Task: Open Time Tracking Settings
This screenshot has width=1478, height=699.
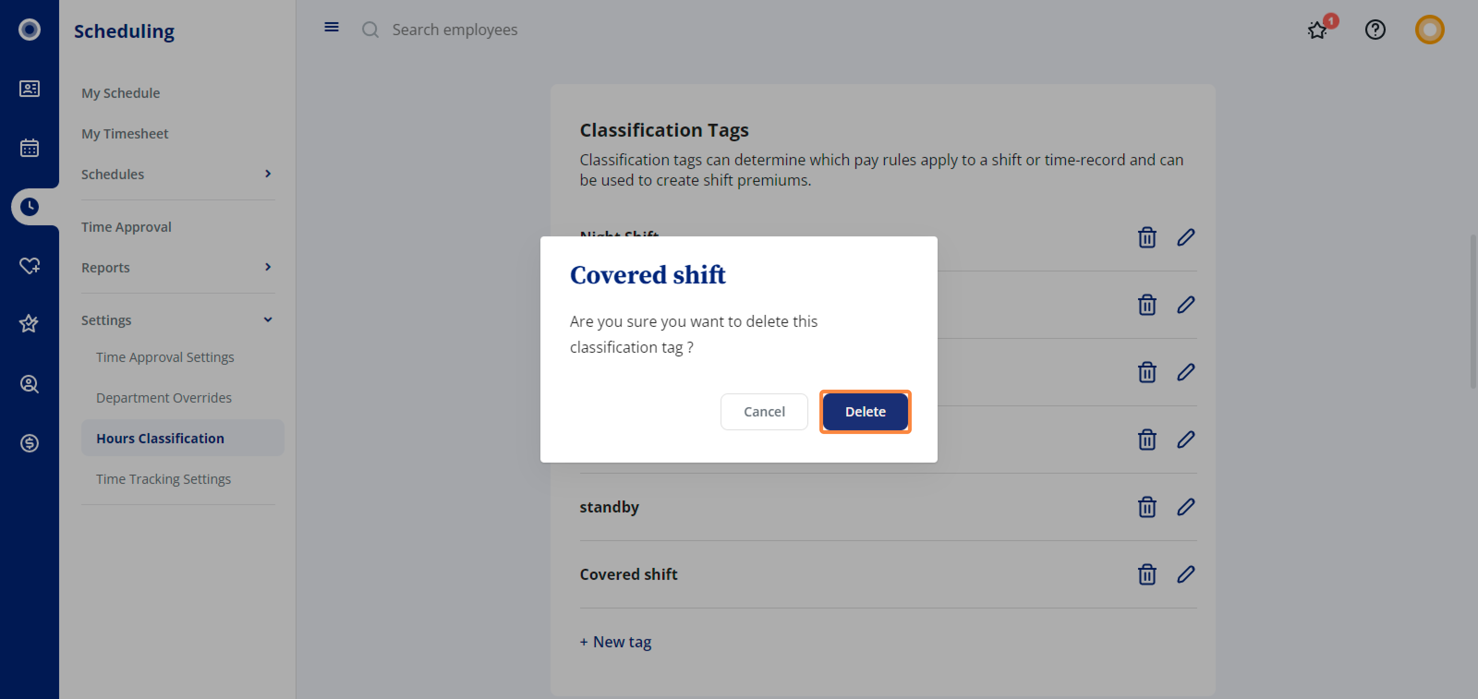Action: coord(163,479)
